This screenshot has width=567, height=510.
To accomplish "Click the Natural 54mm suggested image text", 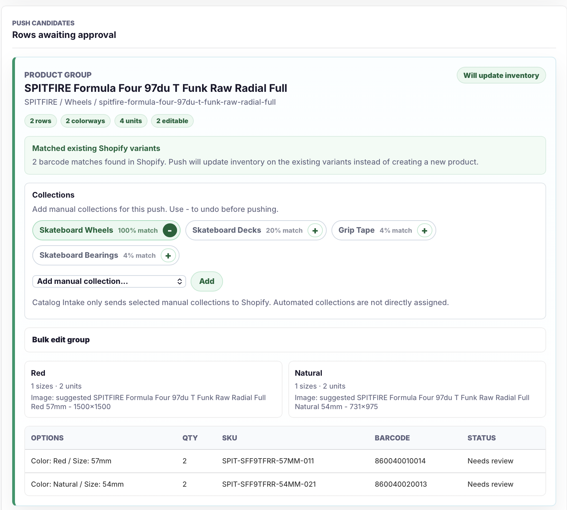I will click(412, 402).
